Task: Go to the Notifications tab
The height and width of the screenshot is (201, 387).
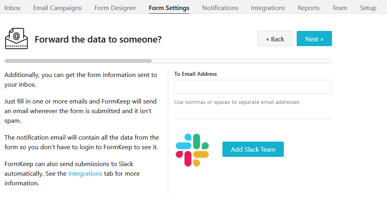Action: click(220, 8)
